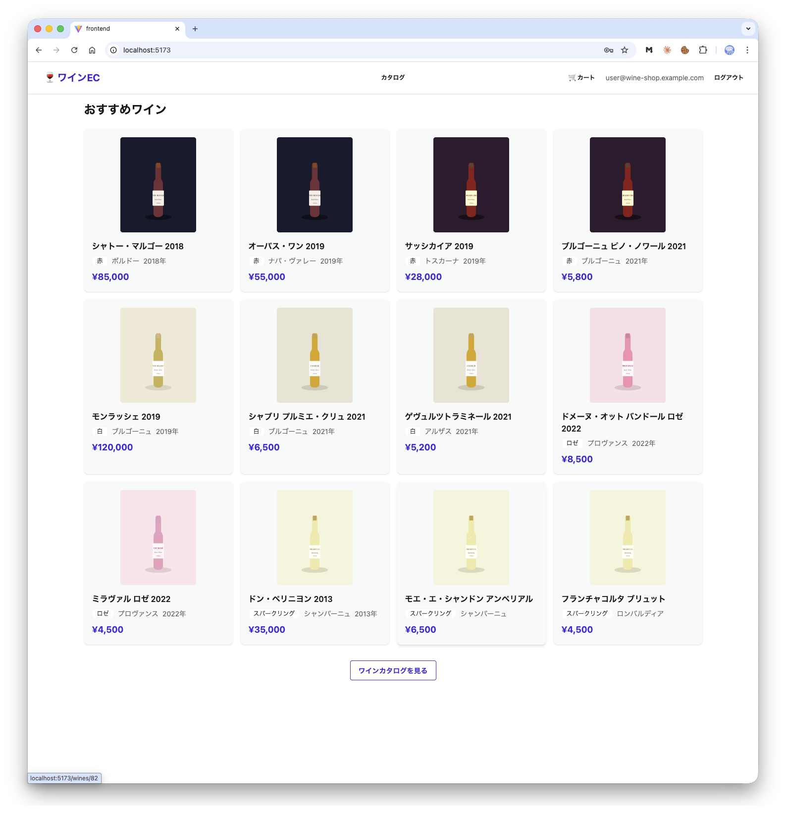Open the Extensions puzzle icon
Image resolution: width=786 pixels, height=820 pixels.
coord(703,50)
